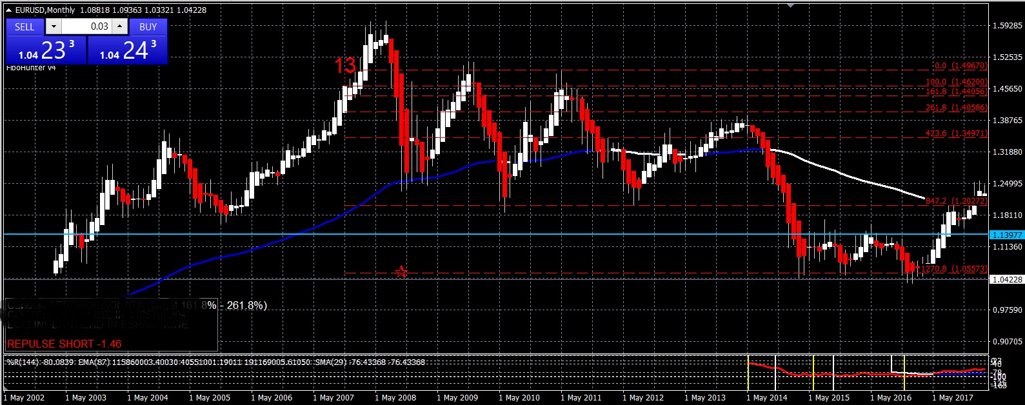Click the 0.90705 price scale value
The image size is (1025, 405).
(x=1007, y=342)
